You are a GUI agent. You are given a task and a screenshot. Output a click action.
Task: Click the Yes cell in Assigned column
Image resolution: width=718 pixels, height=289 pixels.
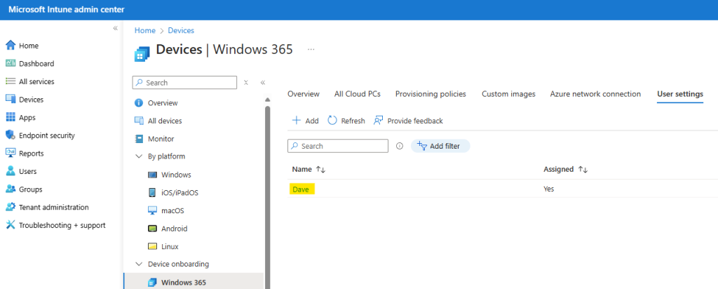(x=548, y=189)
